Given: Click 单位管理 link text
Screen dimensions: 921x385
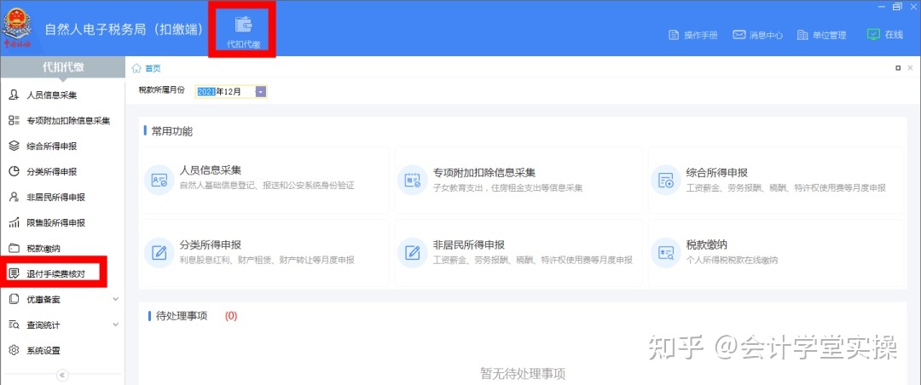Looking at the screenshot, I should click(830, 35).
